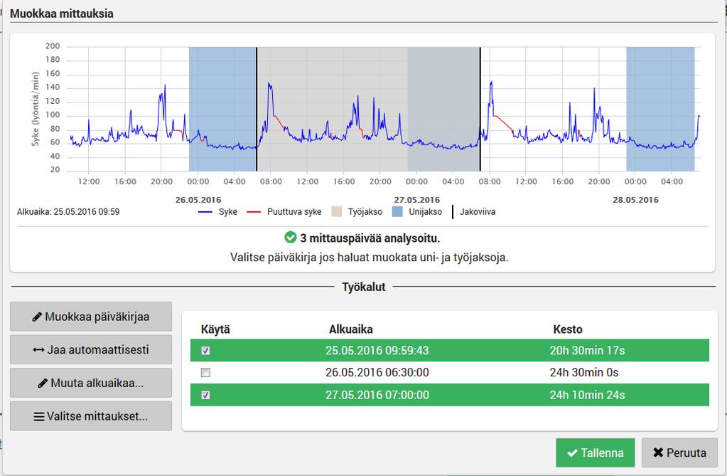
Task: Click the Kesto column header
Action: (x=568, y=329)
